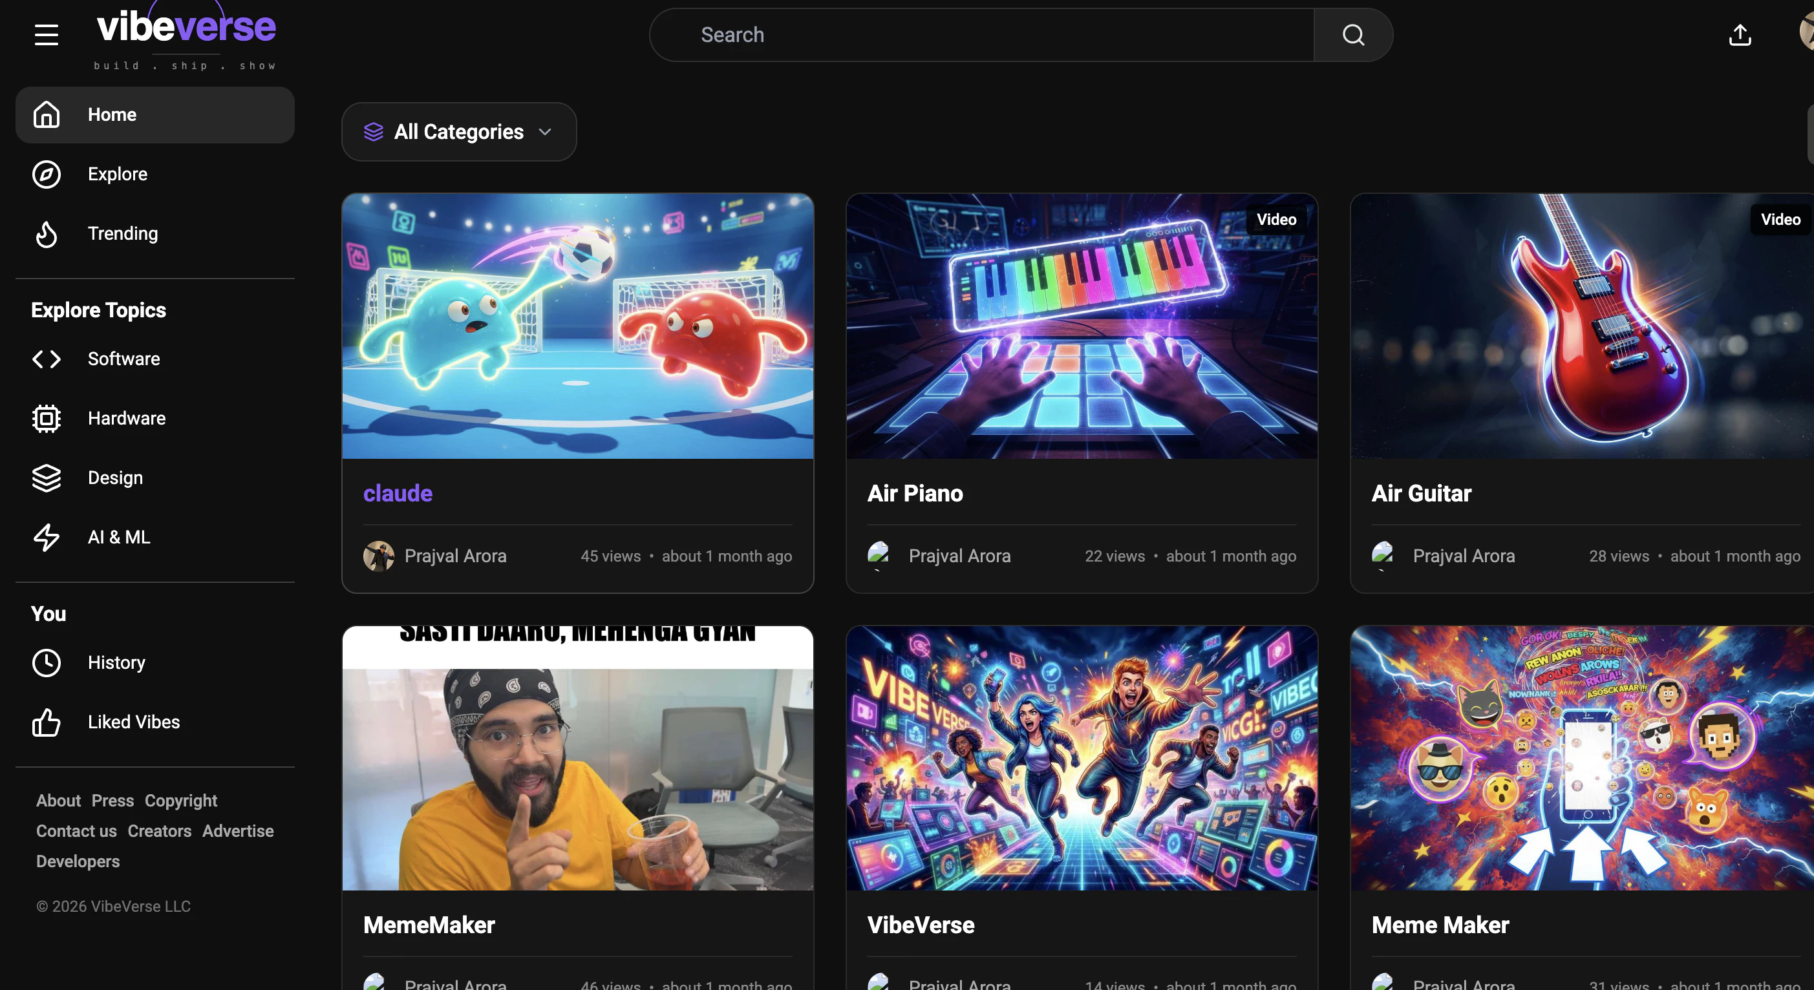Click the Liked Vibes thumbs-up icon
1814x990 pixels.
(47, 722)
